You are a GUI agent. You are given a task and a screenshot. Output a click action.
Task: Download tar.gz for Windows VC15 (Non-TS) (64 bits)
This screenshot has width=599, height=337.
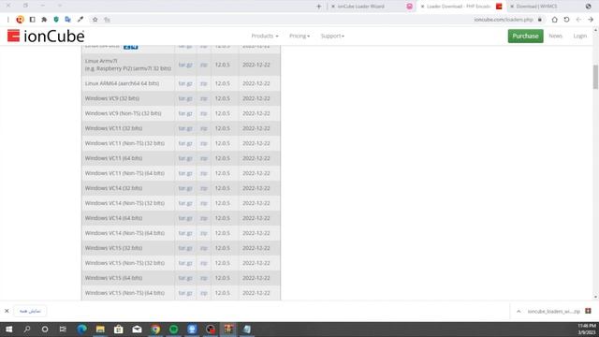pos(185,293)
